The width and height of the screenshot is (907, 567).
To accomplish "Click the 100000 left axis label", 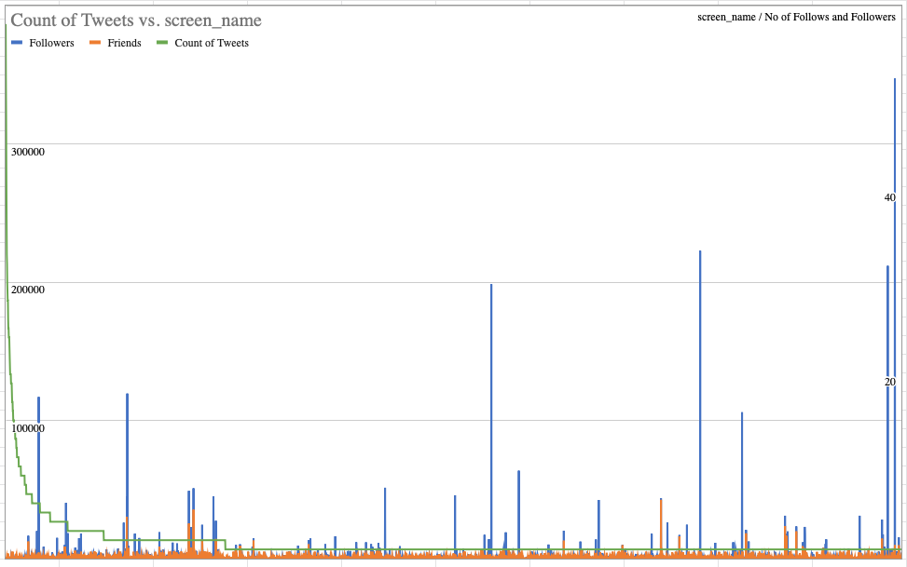I will point(28,428).
